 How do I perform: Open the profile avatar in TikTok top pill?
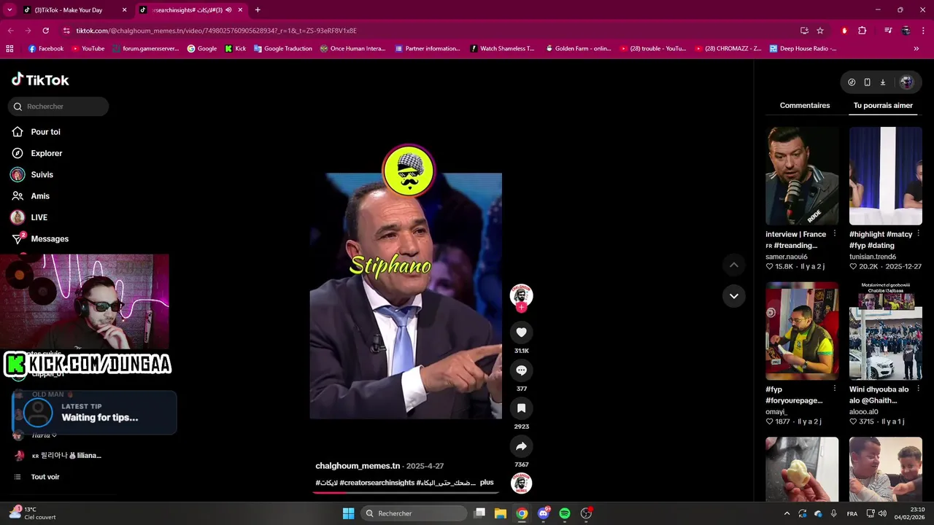(x=906, y=82)
